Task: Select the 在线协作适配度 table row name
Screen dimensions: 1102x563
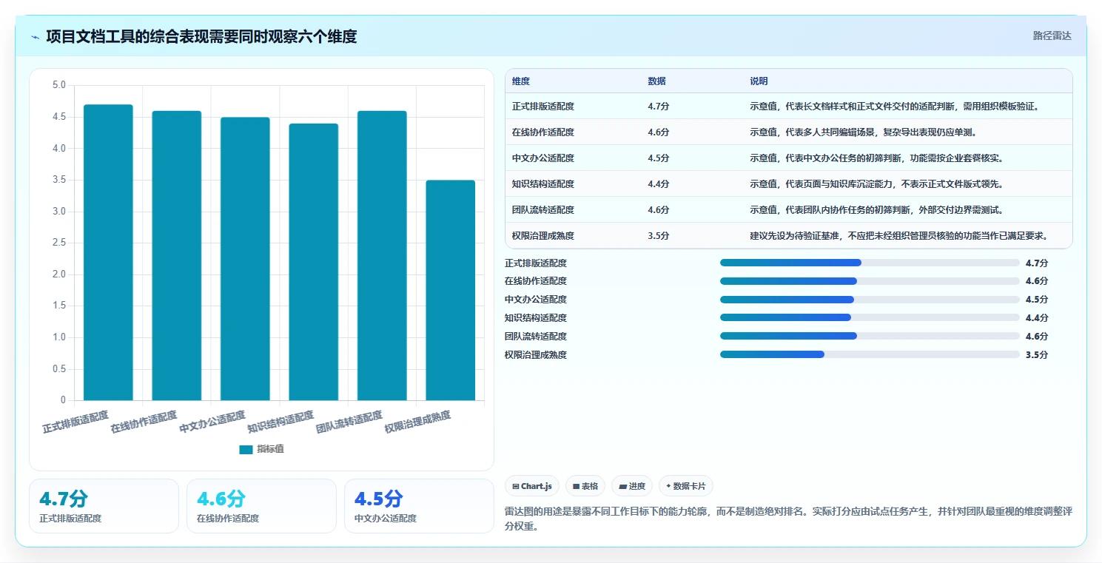Action: (x=543, y=132)
